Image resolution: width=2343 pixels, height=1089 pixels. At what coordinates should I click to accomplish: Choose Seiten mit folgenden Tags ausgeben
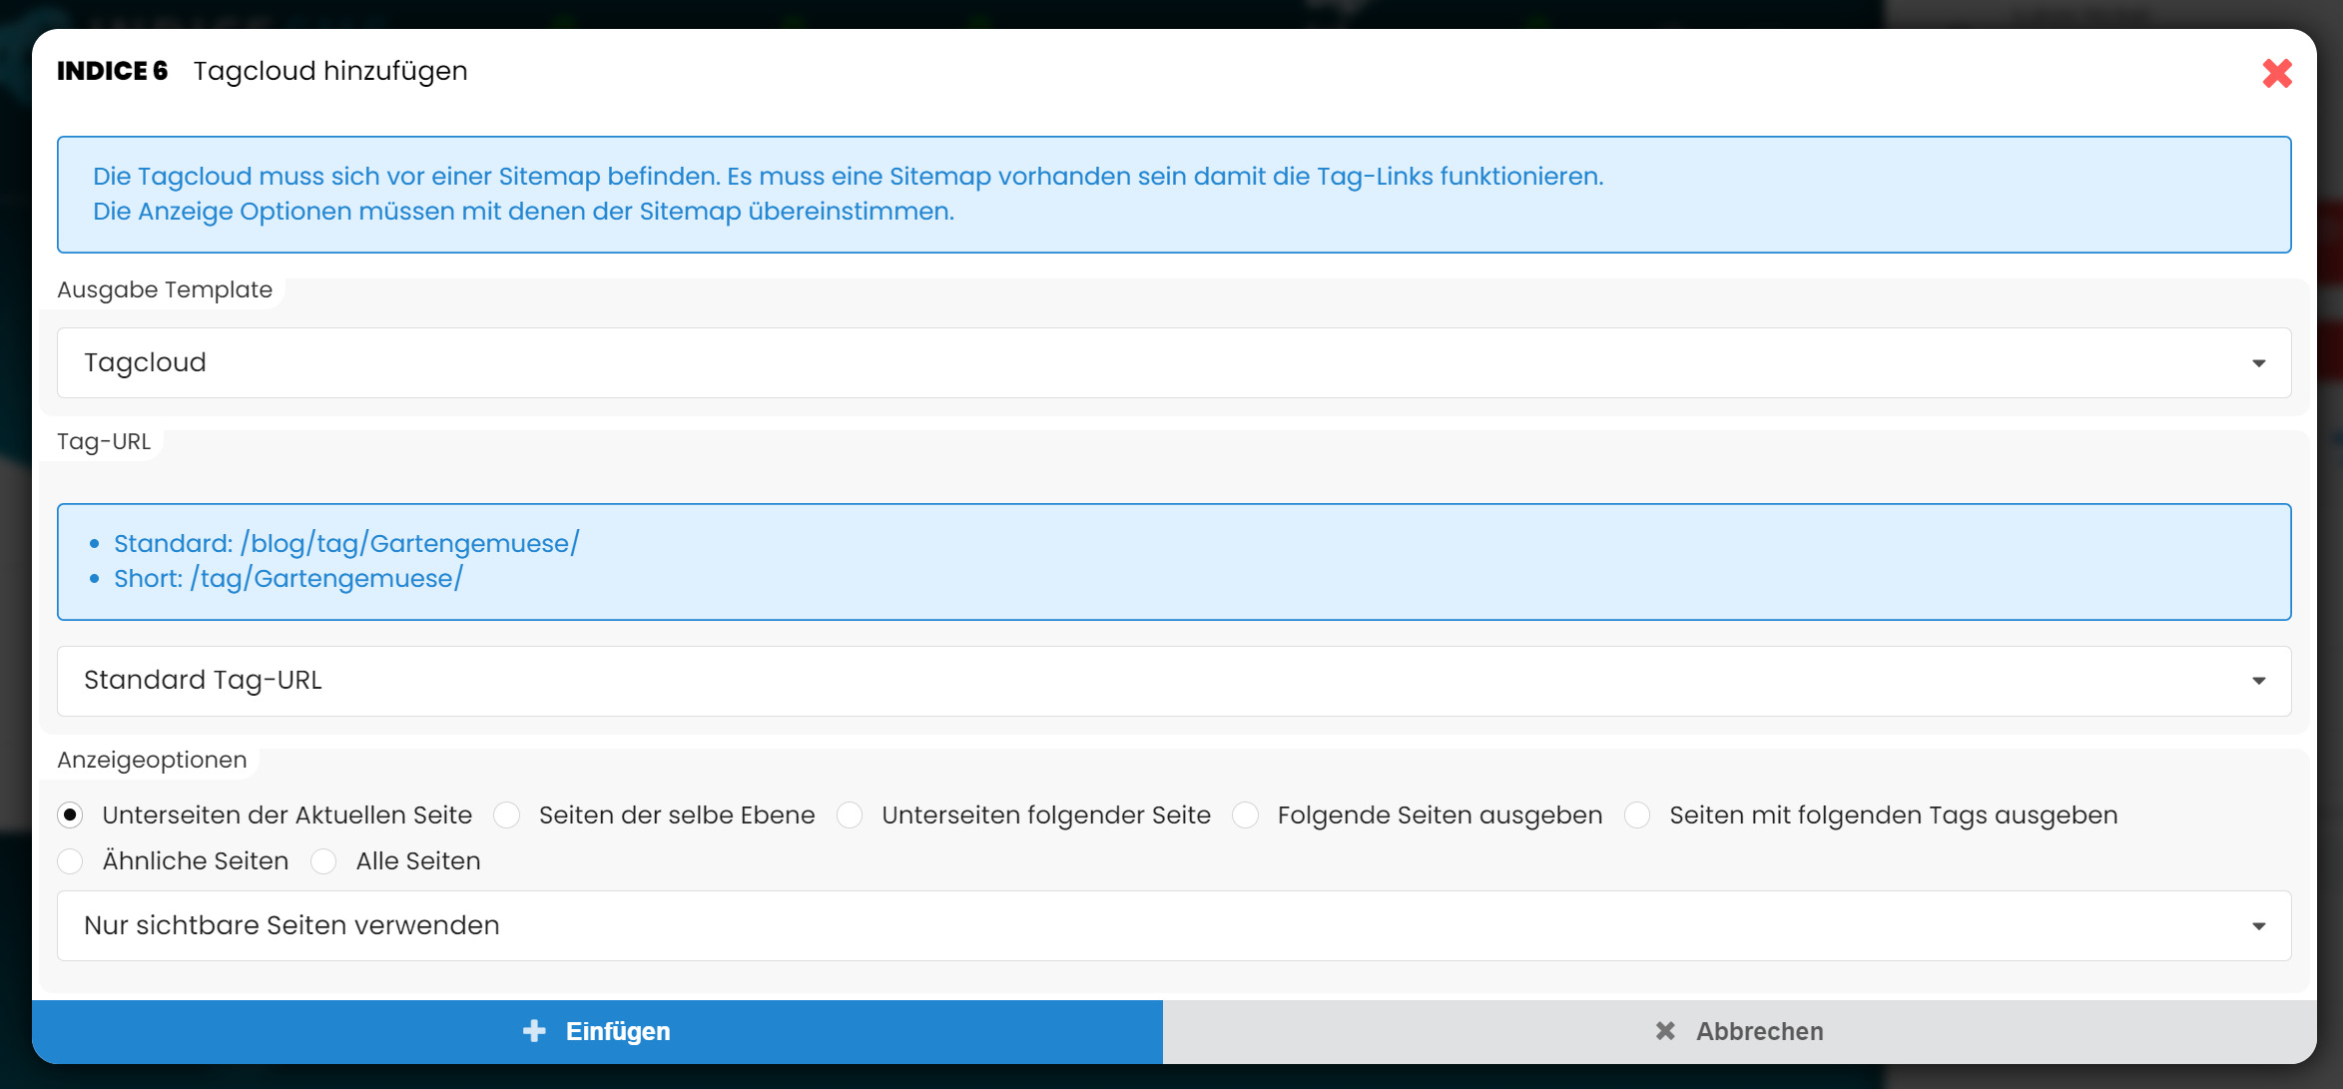coord(1637,816)
